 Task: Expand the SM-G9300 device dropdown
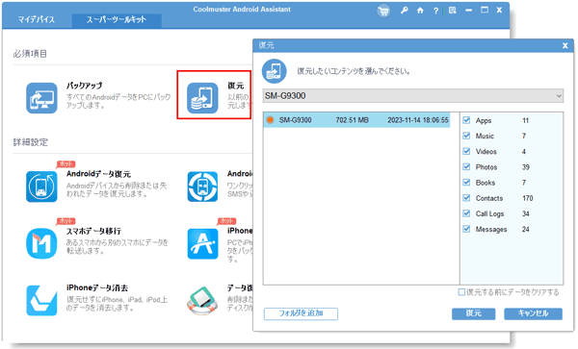[413, 95]
